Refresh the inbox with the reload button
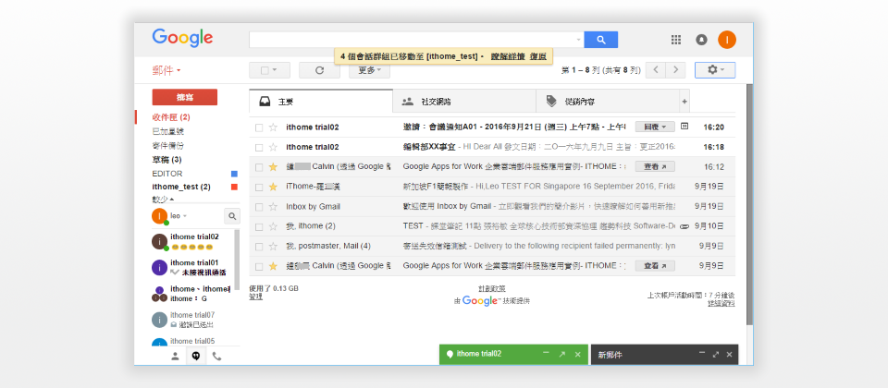Screen dimensions: 888x388 tap(319, 70)
